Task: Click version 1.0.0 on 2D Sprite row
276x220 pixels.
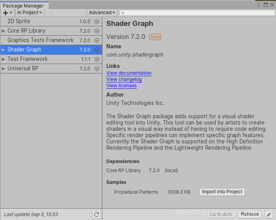Action: [x=85, y=22]
